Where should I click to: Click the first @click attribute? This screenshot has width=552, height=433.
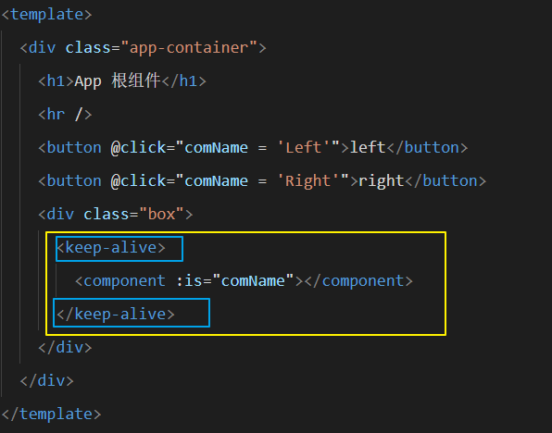[138, 147]
